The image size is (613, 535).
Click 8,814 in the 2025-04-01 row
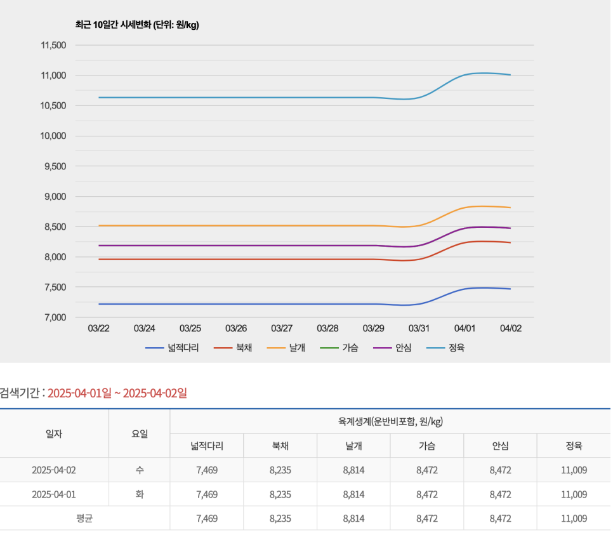[354, 495]
